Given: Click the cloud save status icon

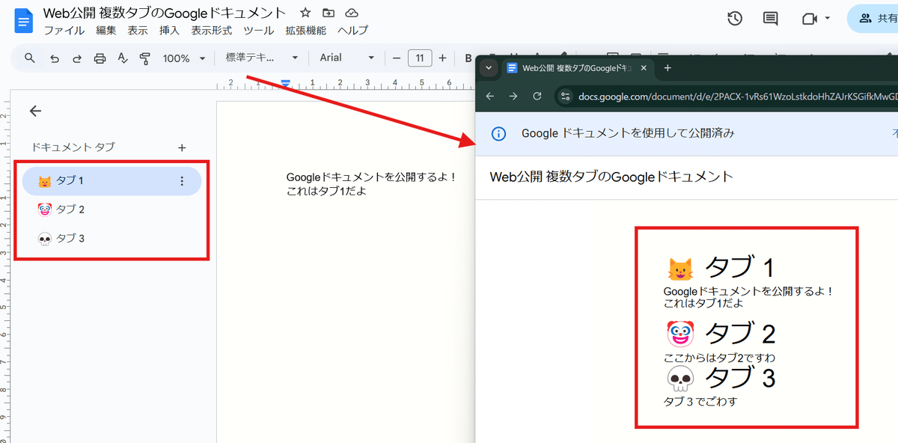Looking at the screenshot, I should coord(351,13).
